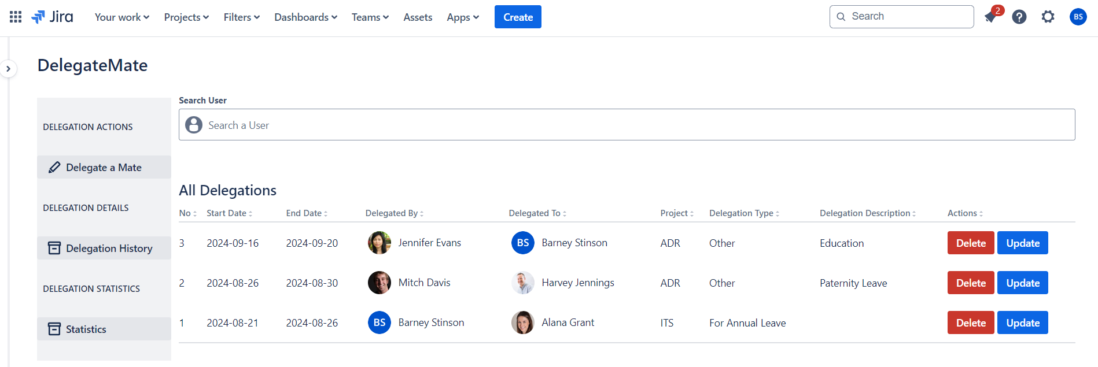1098x367 pixels.
Task: Click the ITS project cell
Action: point(667,323)
